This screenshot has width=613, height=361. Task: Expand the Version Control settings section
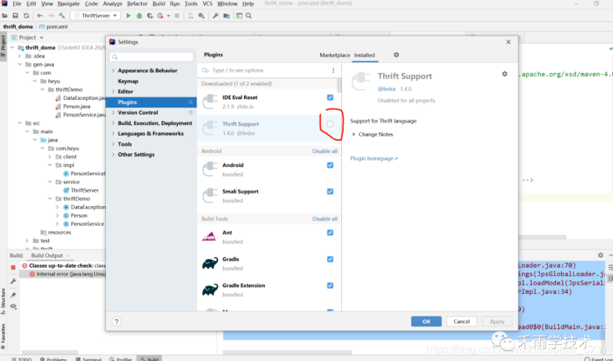click(113, 113)
